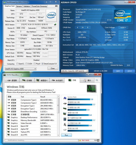Click the GPU-Z Name field Intel HD Graphics 4000
136x145 pixels.
[30, 10]
